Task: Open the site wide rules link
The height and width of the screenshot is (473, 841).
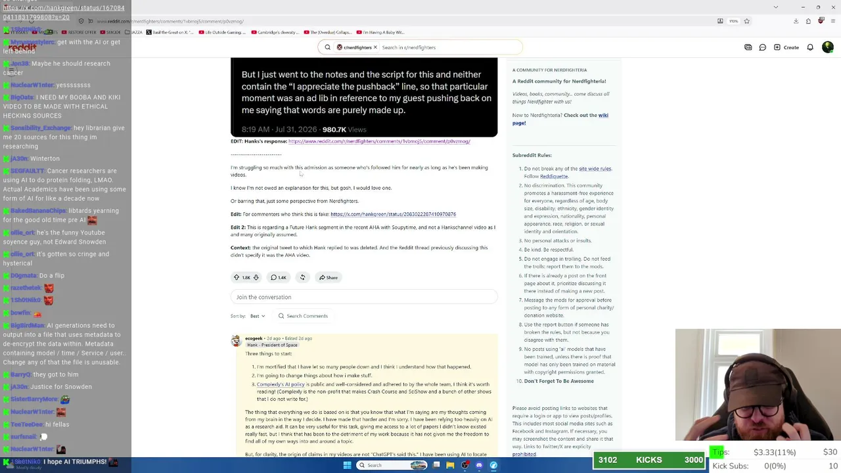Action: pos(595,169)
